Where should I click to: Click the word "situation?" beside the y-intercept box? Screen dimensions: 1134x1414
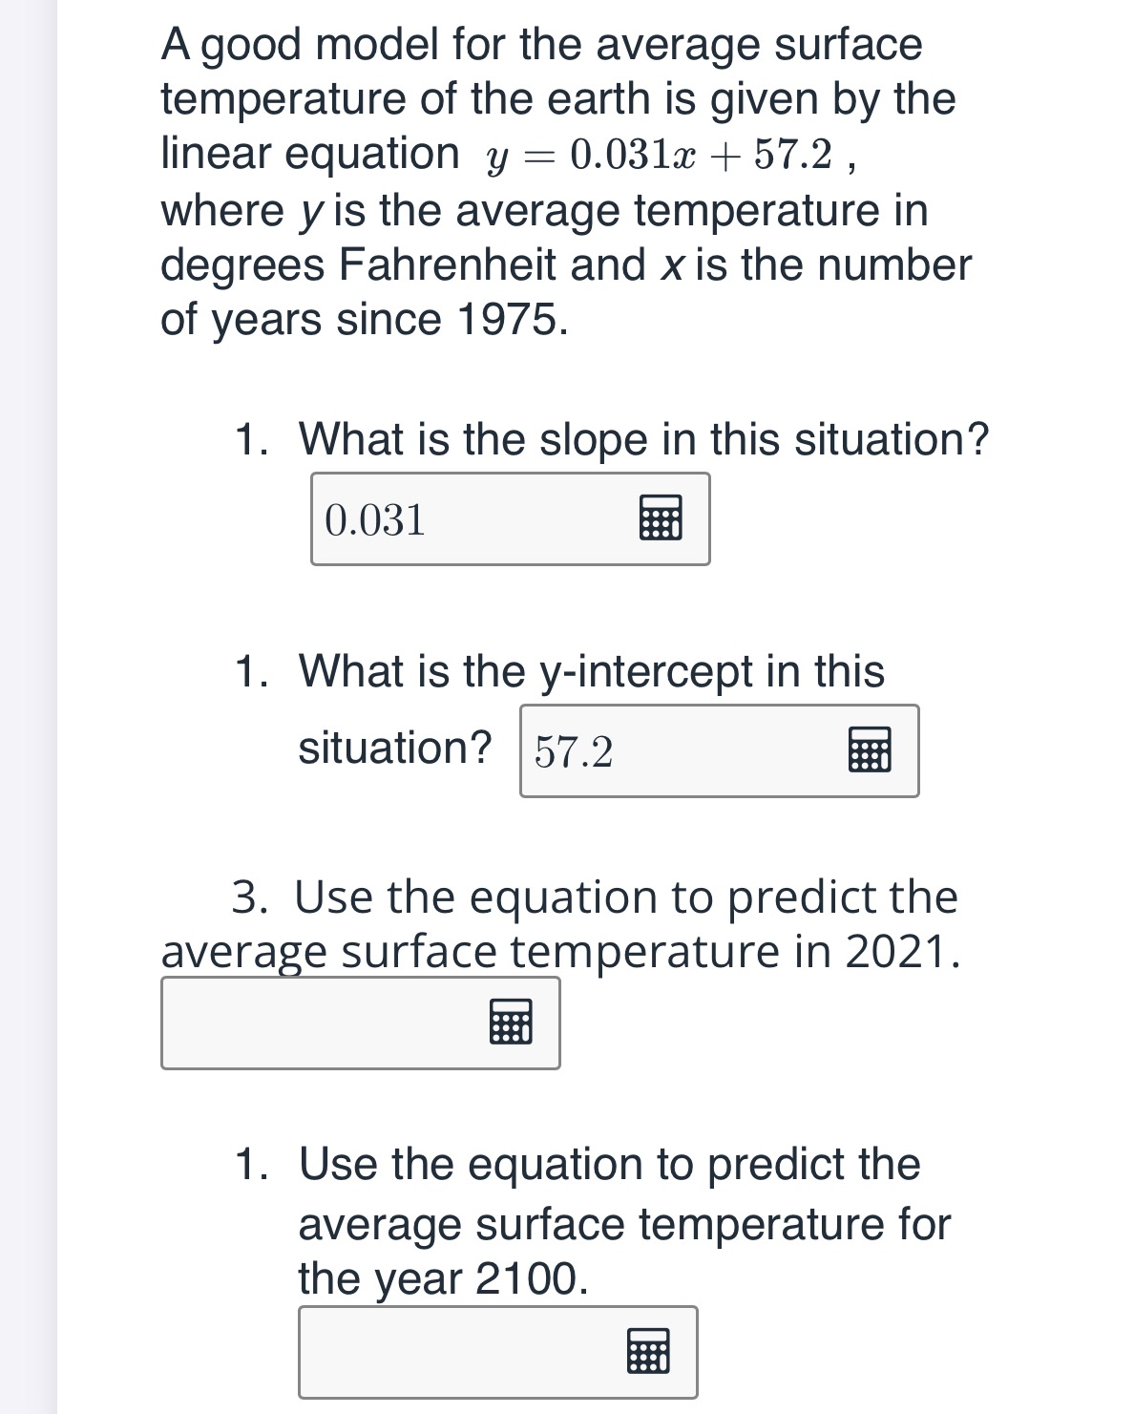click(x=395, y=747)
